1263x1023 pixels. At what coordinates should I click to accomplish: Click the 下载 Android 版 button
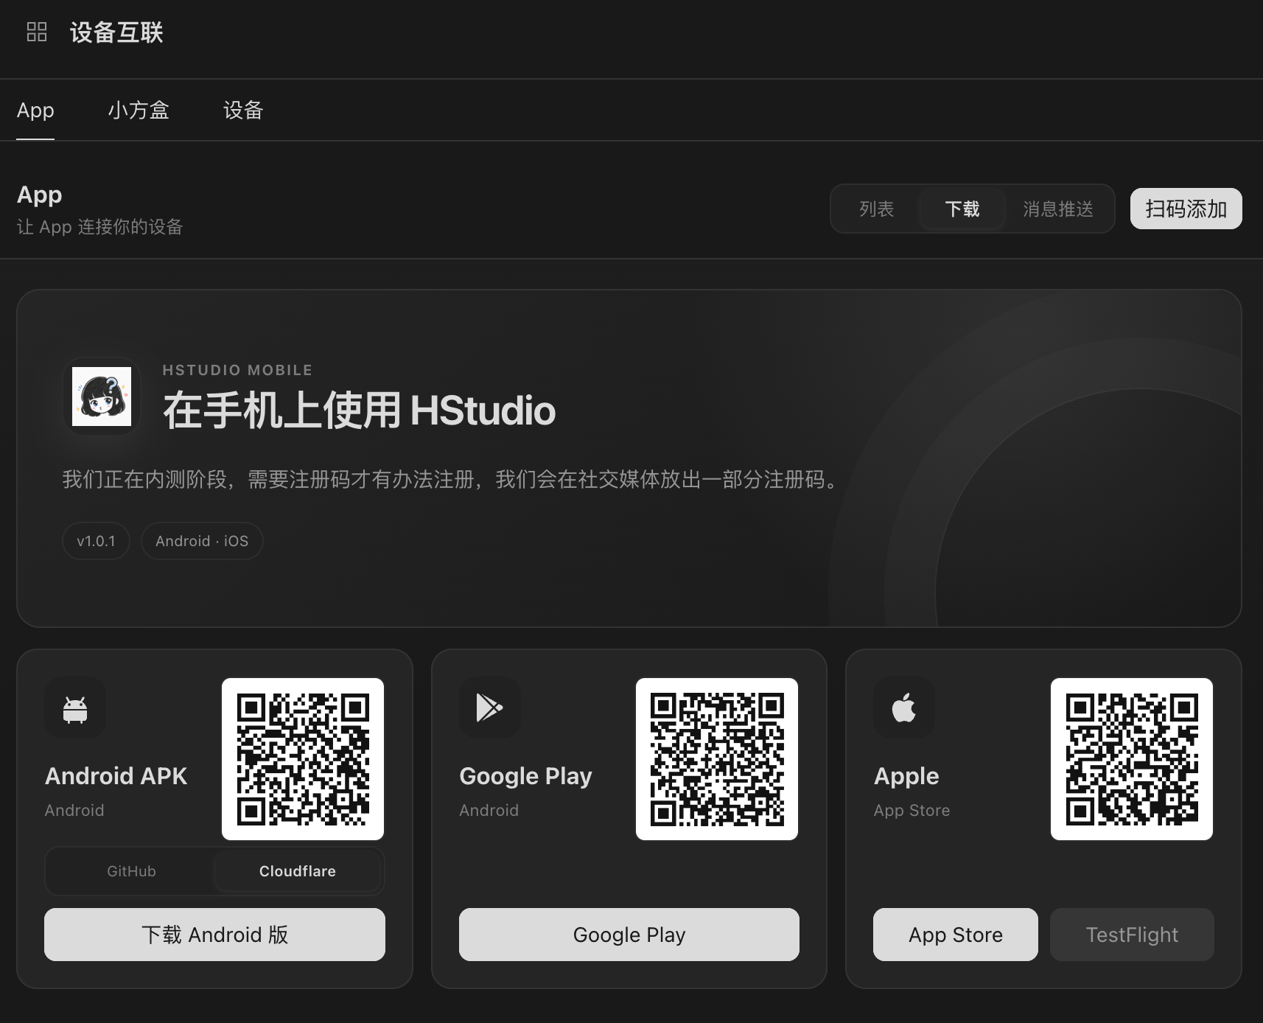(x=214, y=935)
